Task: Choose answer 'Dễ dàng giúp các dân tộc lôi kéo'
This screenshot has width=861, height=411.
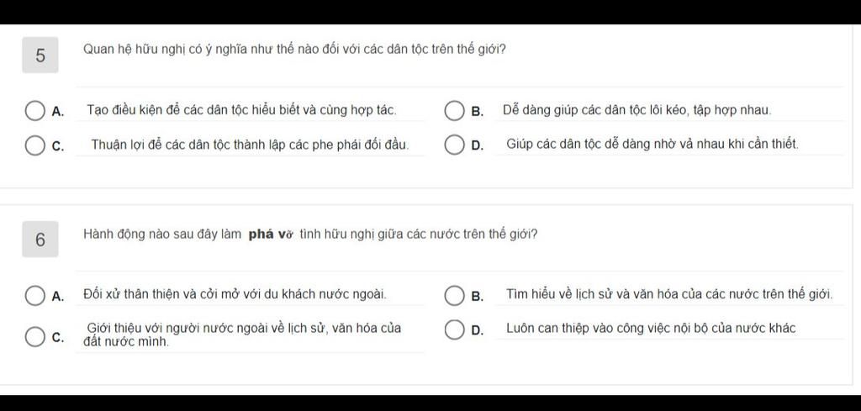Action: [637, 110]
